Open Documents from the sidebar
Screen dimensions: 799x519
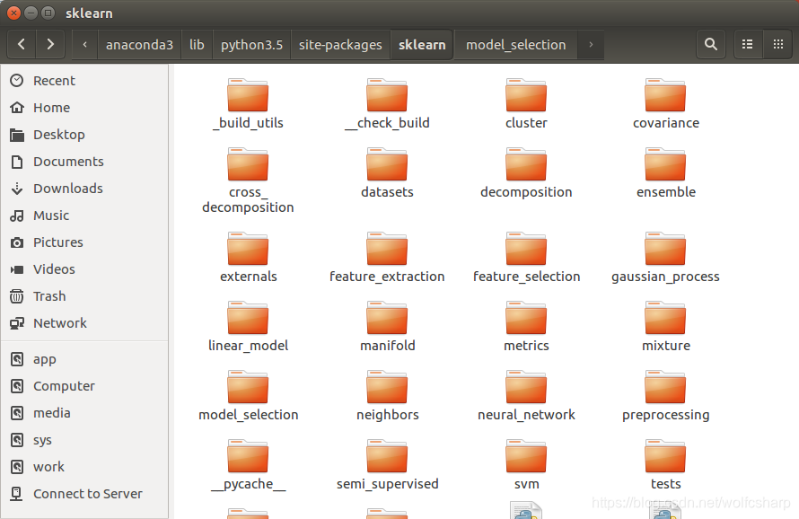pyautogui.click(x=84, y=162)
